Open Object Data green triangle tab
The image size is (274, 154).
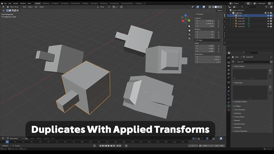229,106
